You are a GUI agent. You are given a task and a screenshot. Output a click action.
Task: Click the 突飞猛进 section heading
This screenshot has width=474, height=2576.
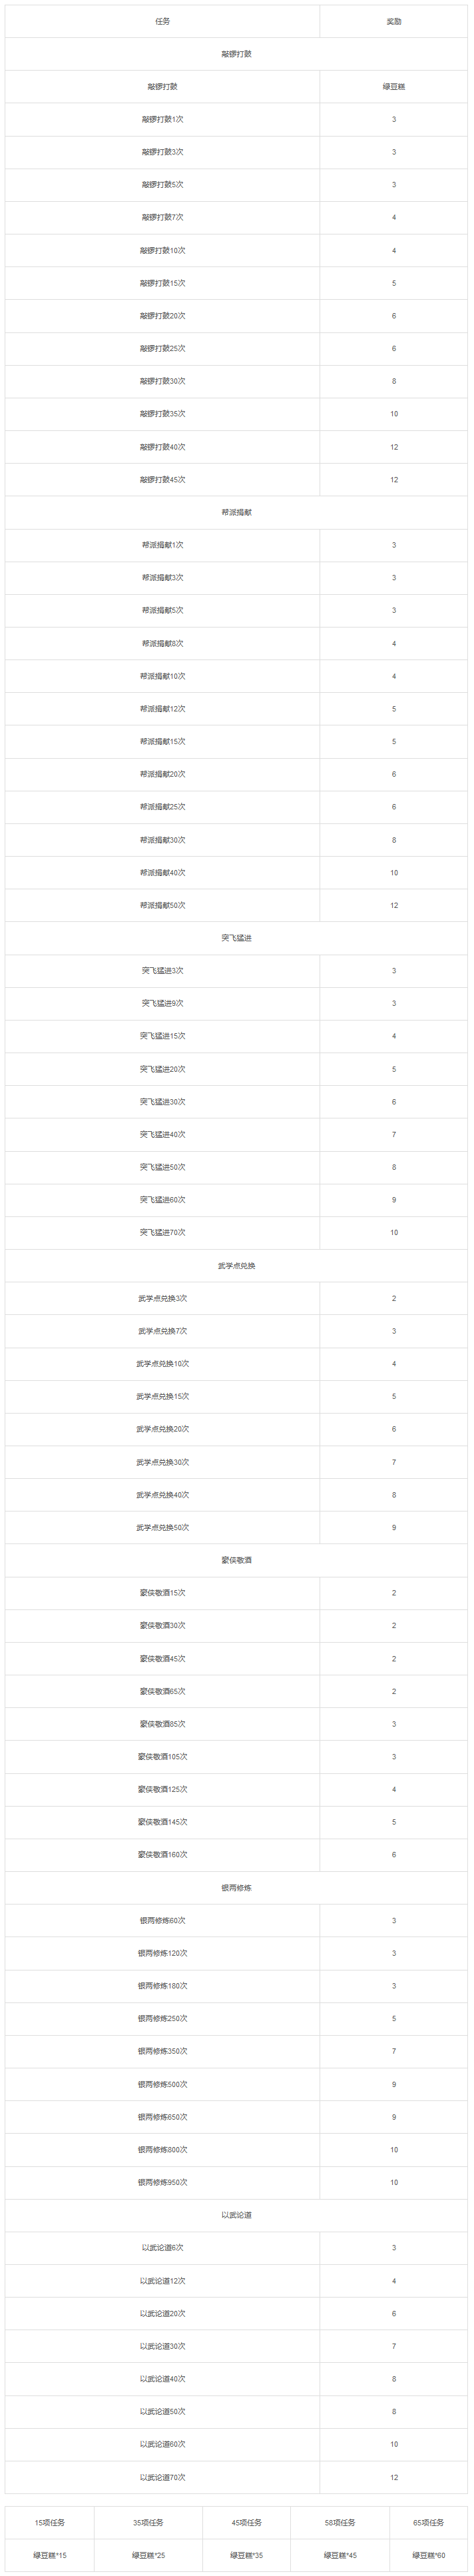click(x=237, y=938)
